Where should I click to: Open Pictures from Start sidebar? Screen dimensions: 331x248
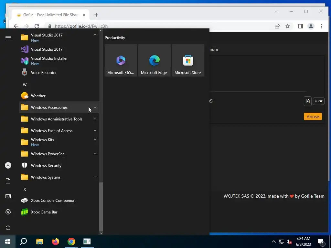pos(8,196)
